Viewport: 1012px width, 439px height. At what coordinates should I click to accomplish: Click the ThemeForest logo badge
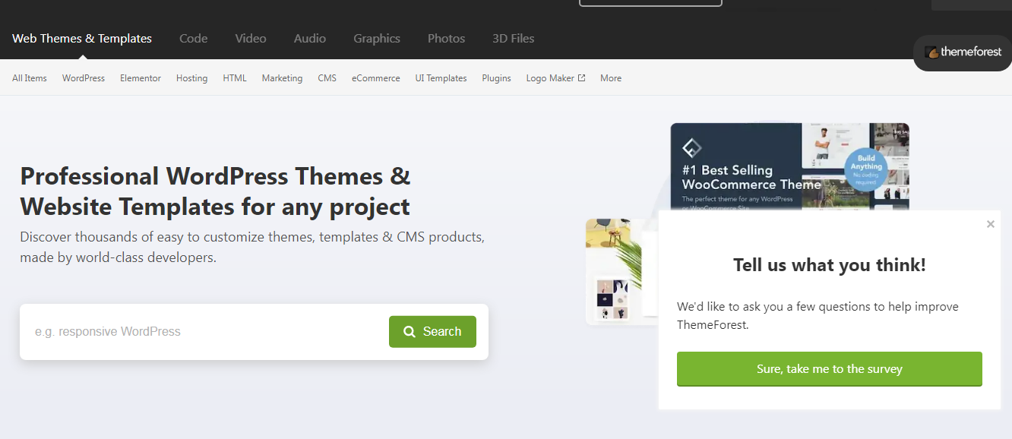click(963, 52)
